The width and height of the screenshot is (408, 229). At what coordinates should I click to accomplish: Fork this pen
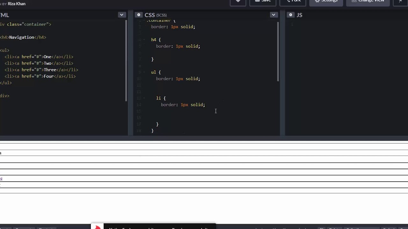[293, 2]
